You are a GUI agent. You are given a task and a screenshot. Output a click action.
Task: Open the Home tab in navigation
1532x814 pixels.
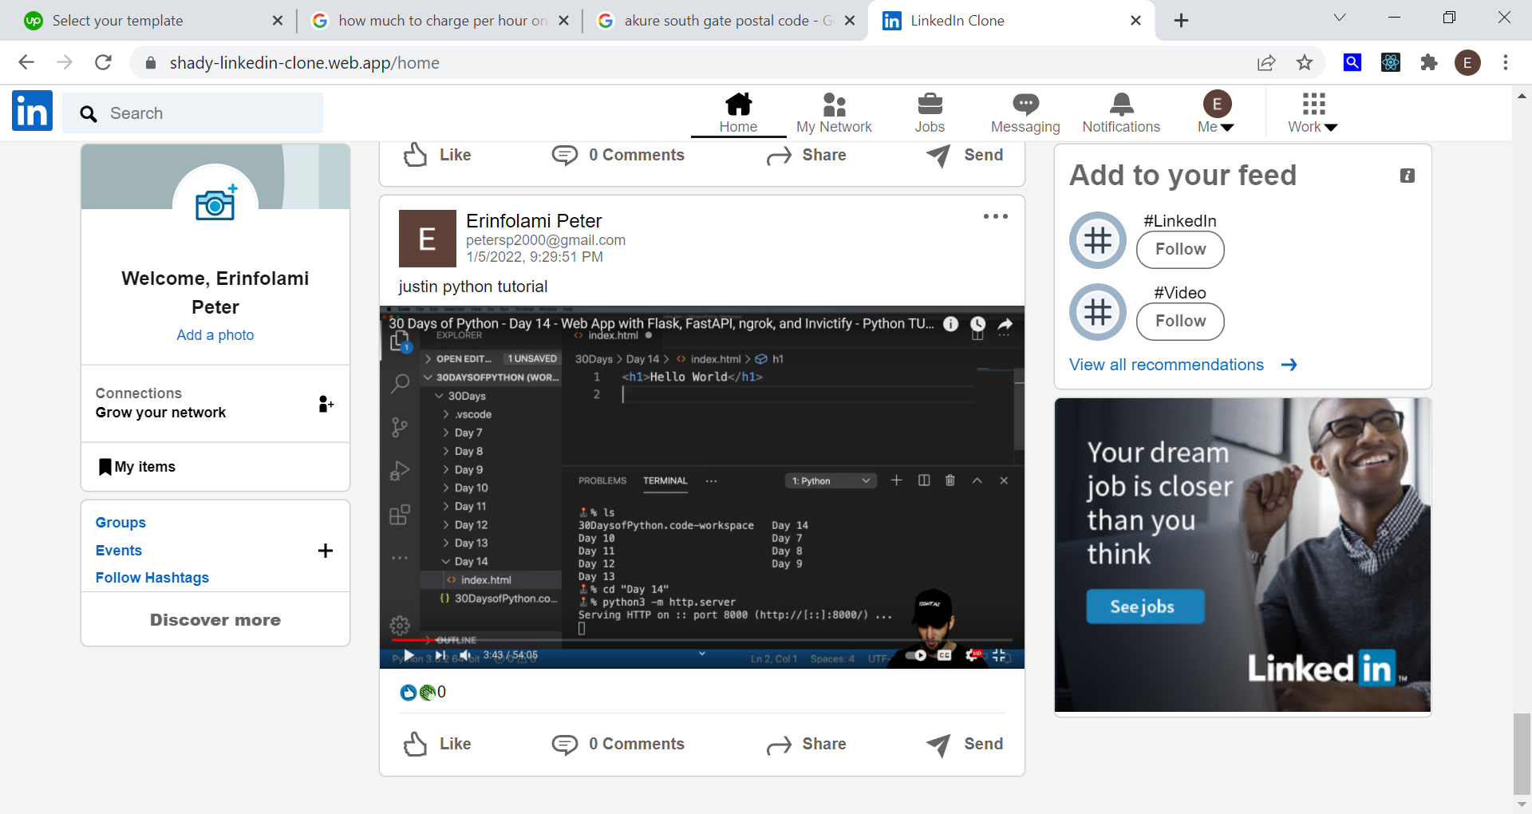point(738,113)
